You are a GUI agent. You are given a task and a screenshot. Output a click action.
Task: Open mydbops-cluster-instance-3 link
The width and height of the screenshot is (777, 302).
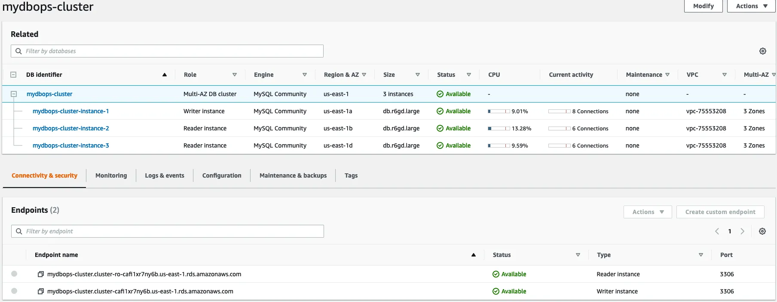point(71,145)
